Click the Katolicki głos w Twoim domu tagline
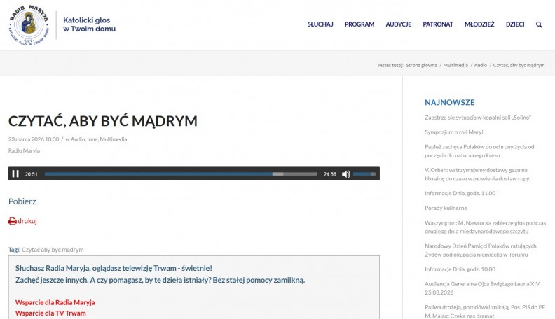Viewport: 555px width, 319px height. (x=89, y=24)
